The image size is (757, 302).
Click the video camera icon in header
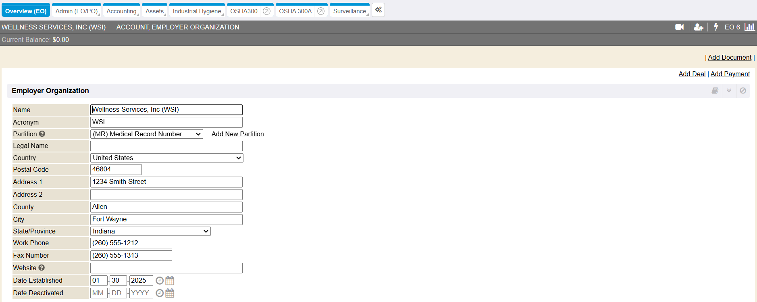(679, 27)
